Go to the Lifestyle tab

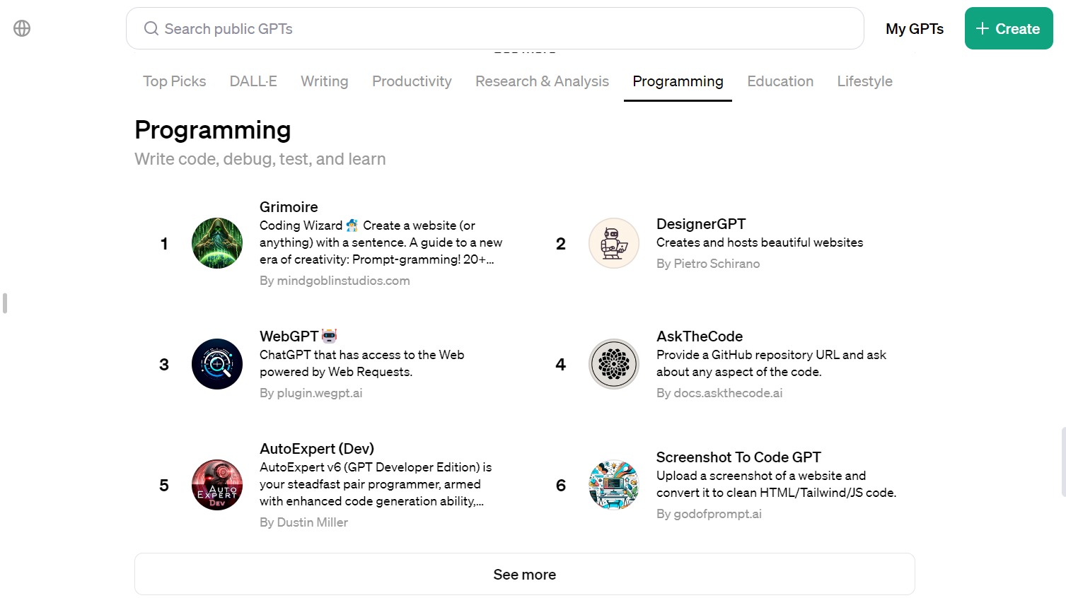coord(864,81)
